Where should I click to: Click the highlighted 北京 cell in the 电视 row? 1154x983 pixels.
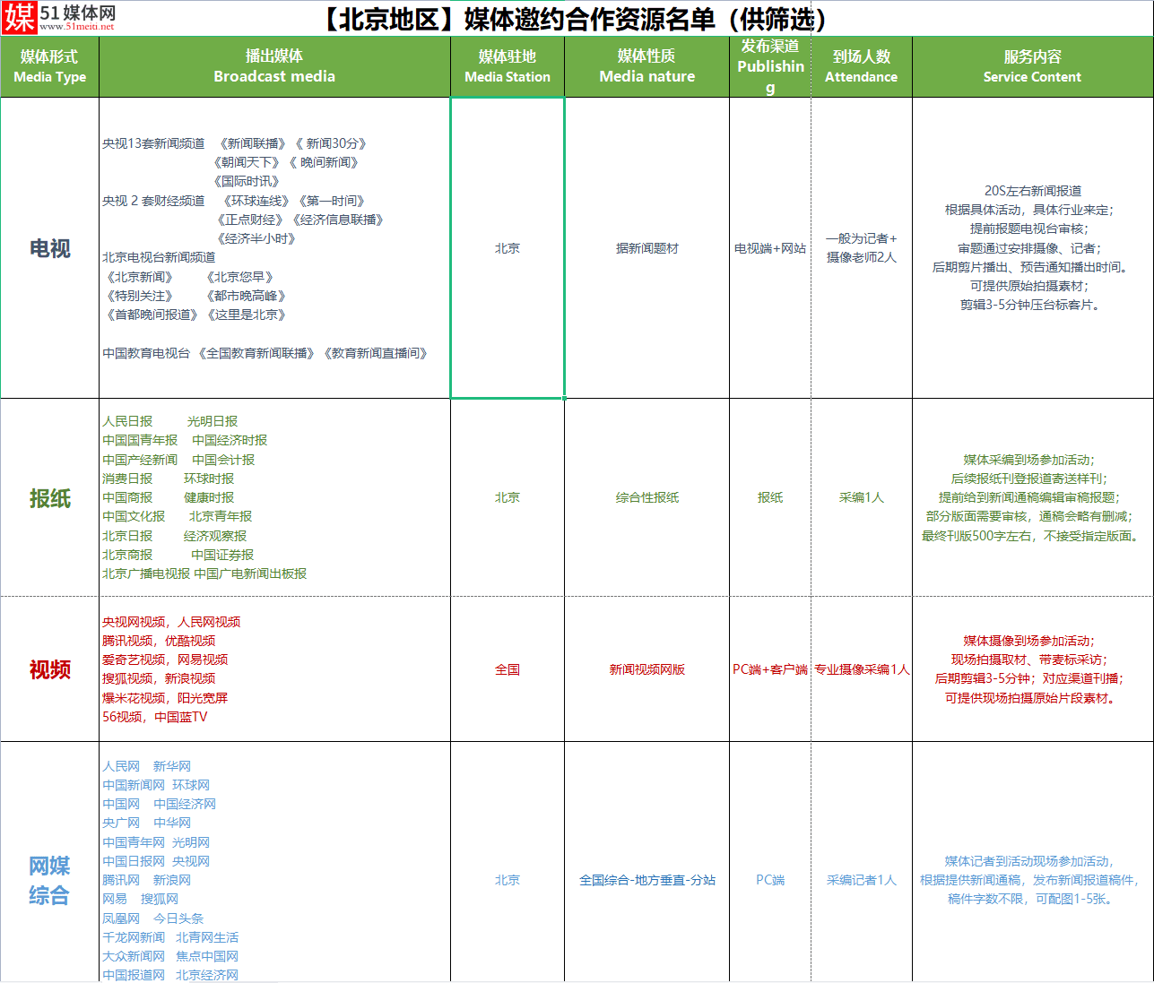coord(508,248)
